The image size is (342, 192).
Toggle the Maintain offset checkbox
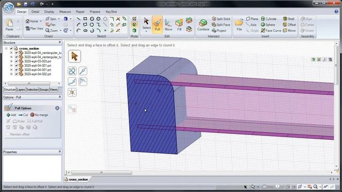pyautogui.click(x=8, y=134)
